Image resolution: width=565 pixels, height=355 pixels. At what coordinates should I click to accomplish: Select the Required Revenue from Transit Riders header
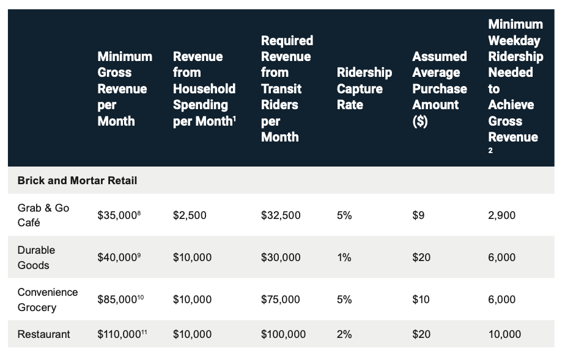pyautogui.click(x=286, y=88)
